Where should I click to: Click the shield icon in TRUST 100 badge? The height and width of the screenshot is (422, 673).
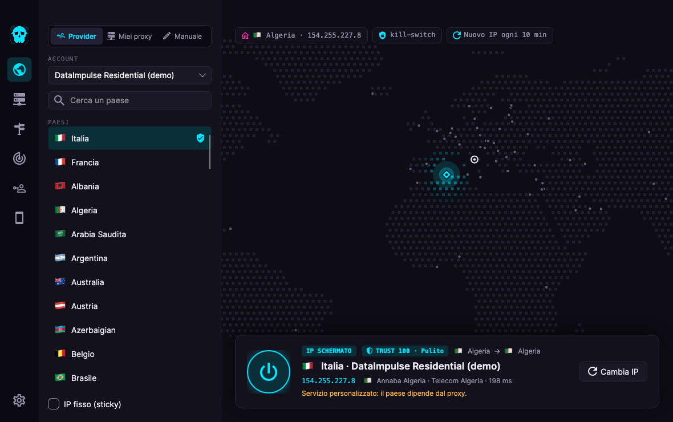[369, 351]
